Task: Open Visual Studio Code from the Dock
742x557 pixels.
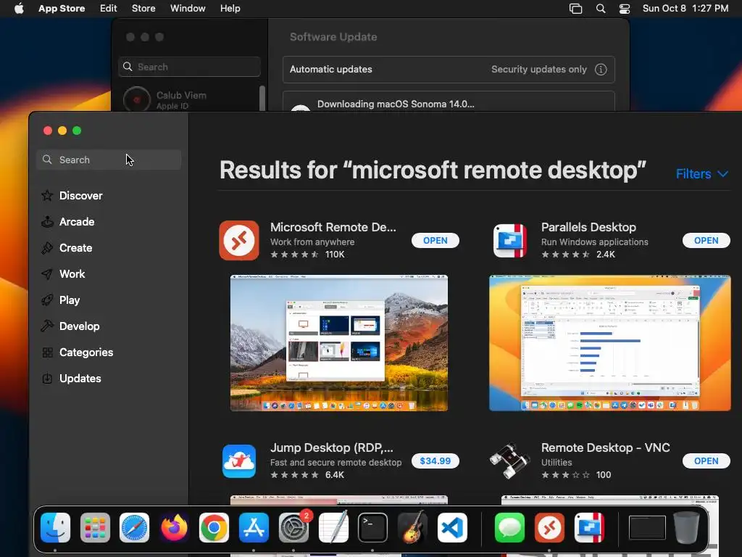Action: (452, 528)
